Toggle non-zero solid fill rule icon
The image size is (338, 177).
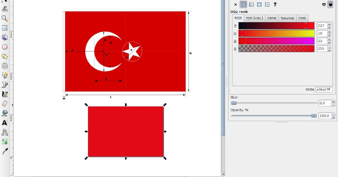point(330,4)
